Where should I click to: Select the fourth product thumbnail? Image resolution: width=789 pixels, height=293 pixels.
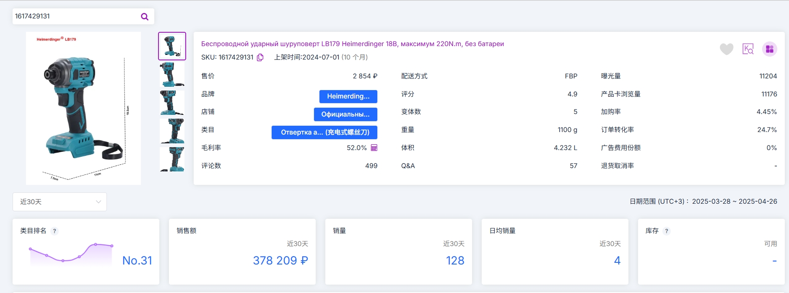pyautogui.click(x=172, y=131)
